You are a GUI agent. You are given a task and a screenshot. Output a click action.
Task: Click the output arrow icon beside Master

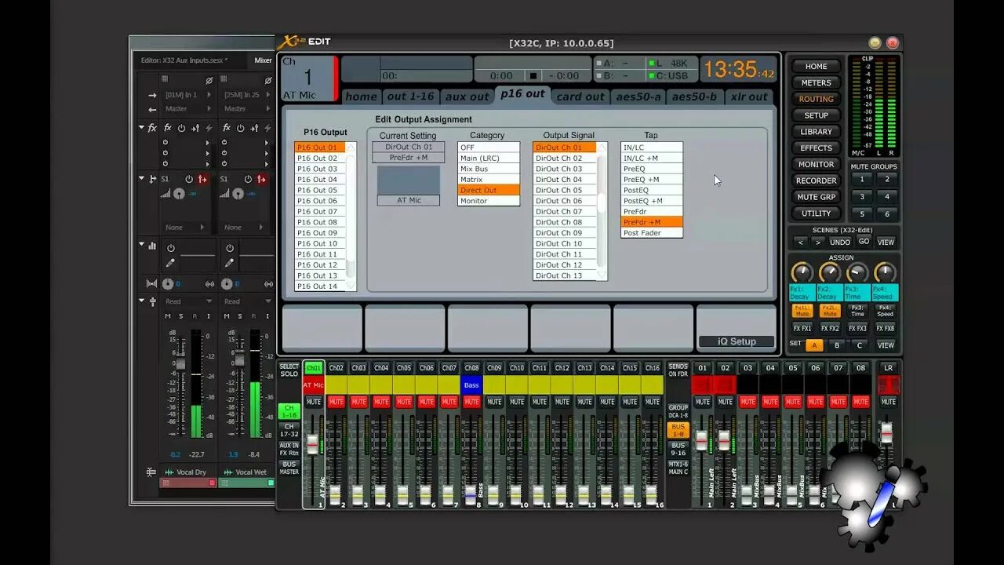152,109
